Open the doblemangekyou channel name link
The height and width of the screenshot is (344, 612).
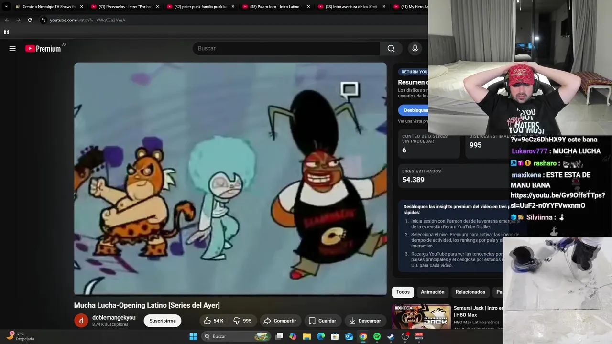[114, 318]
